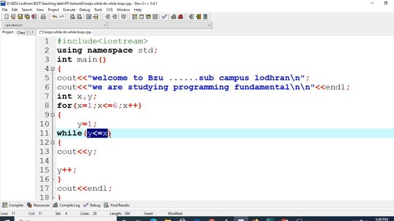Click the 'cout<<endl;' statement on line 17
Screen dimensions: 394x221
click(x=84, y=188)
